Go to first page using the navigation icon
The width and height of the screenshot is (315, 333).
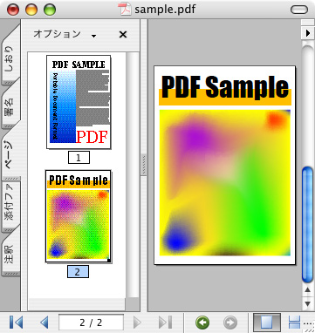(16, 323)
